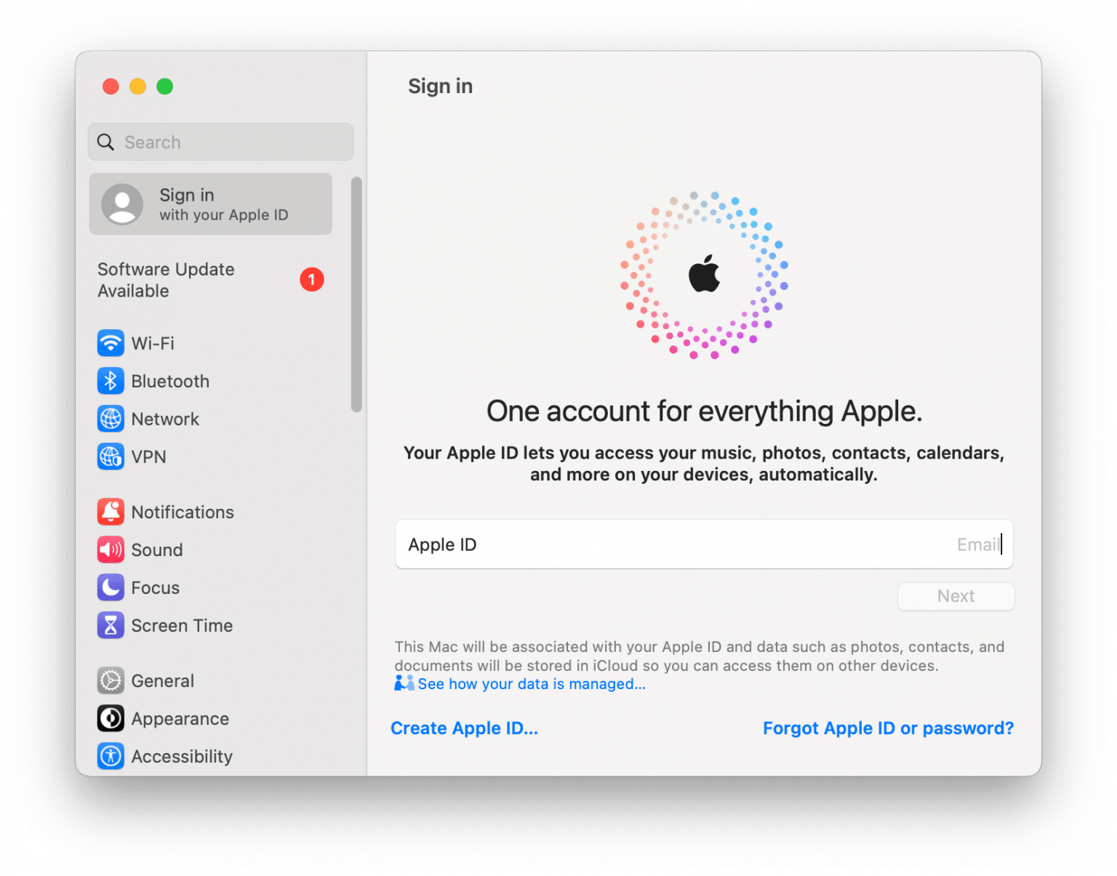
Task: Select the Bluetooth icon
Action: [x=110, y=381]
